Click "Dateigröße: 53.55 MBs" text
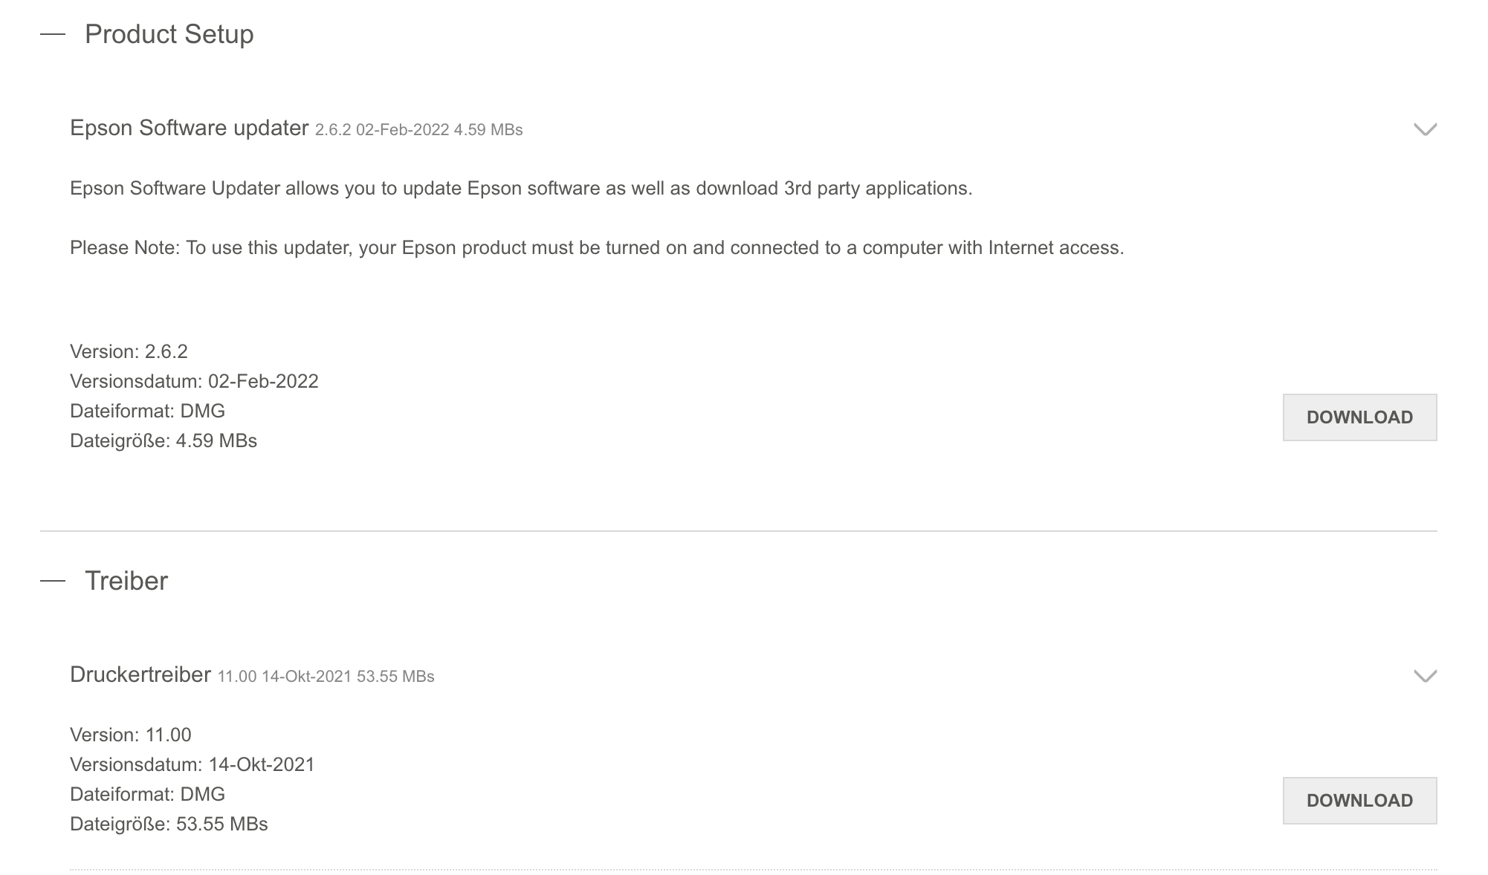The width and height of the screenshot is (1488, 875). click(x=169, y=824)
